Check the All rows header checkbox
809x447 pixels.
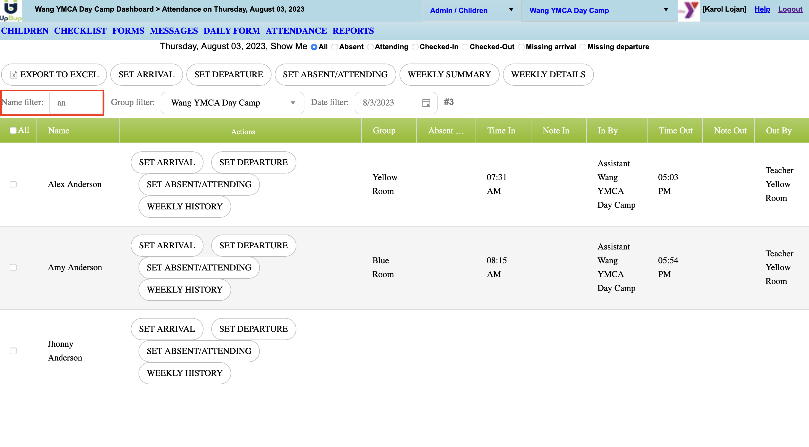(x=13, y=130)
